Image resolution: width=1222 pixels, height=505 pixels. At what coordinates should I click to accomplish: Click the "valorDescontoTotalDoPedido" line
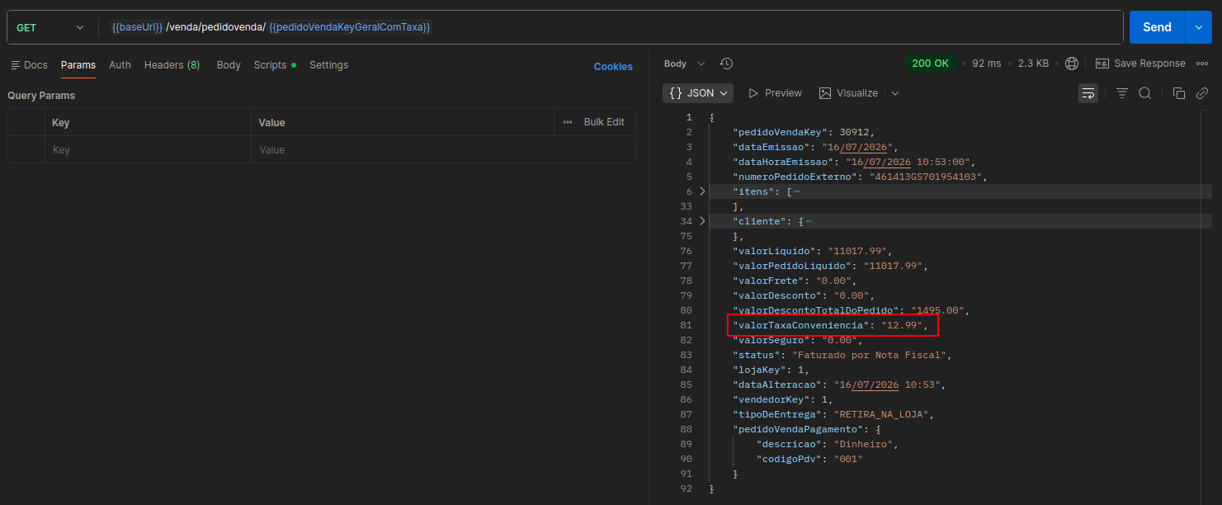coord(851,310)
